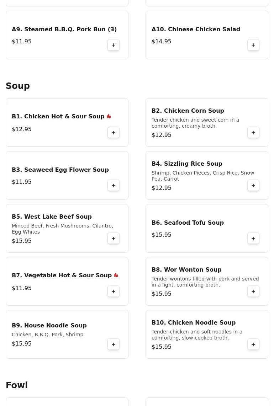Image resolution: width=274 pixels, height=406 pixels.
Task: Select the Fowl section heading
Action: click(x=17, y=385)
